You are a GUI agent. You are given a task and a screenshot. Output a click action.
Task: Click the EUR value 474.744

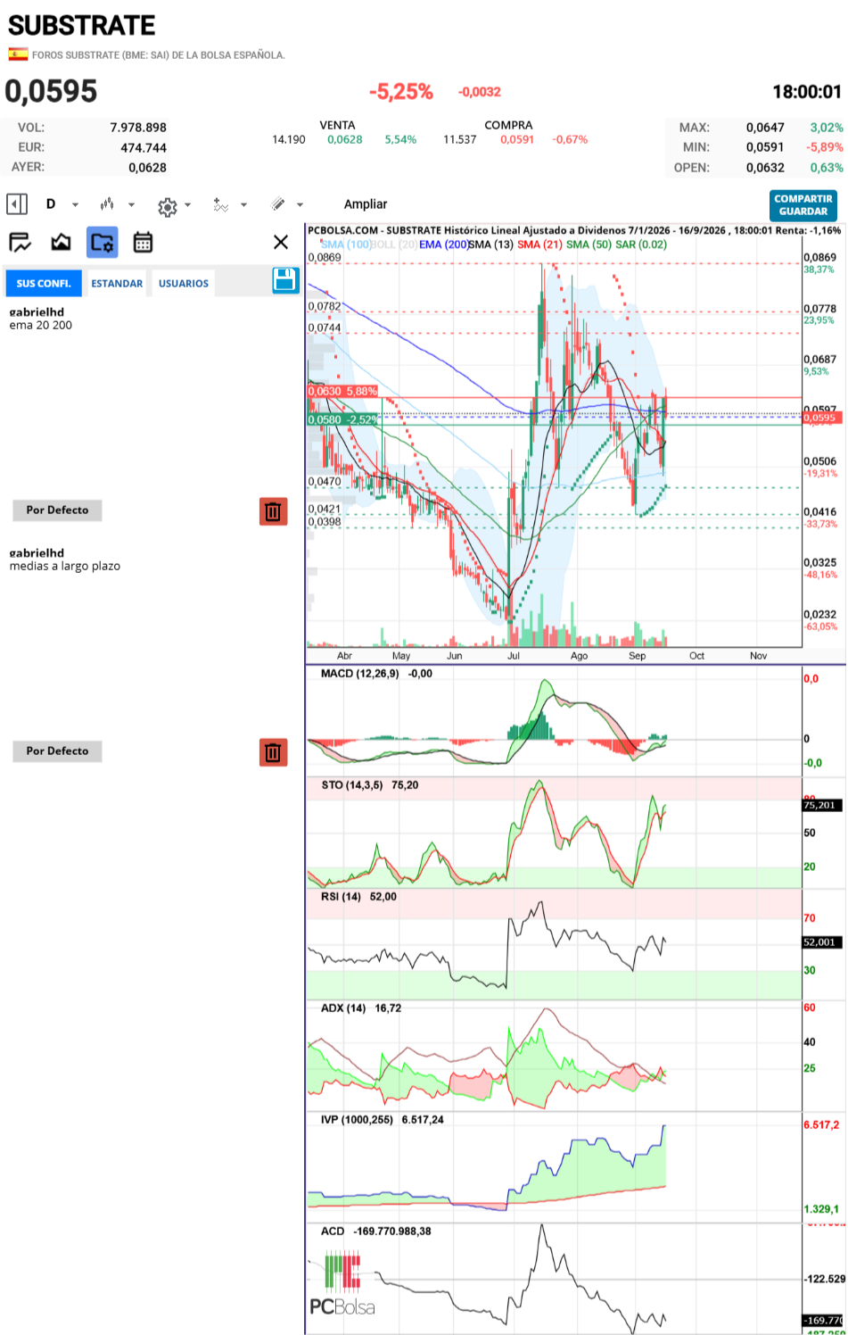tap(144, 148)
